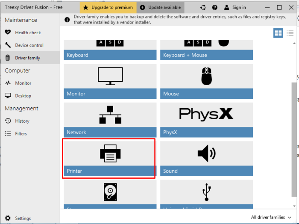The image size is (299, 224).
Task: Select the Keyboard + Mouse family label
Action: (206, 55)
